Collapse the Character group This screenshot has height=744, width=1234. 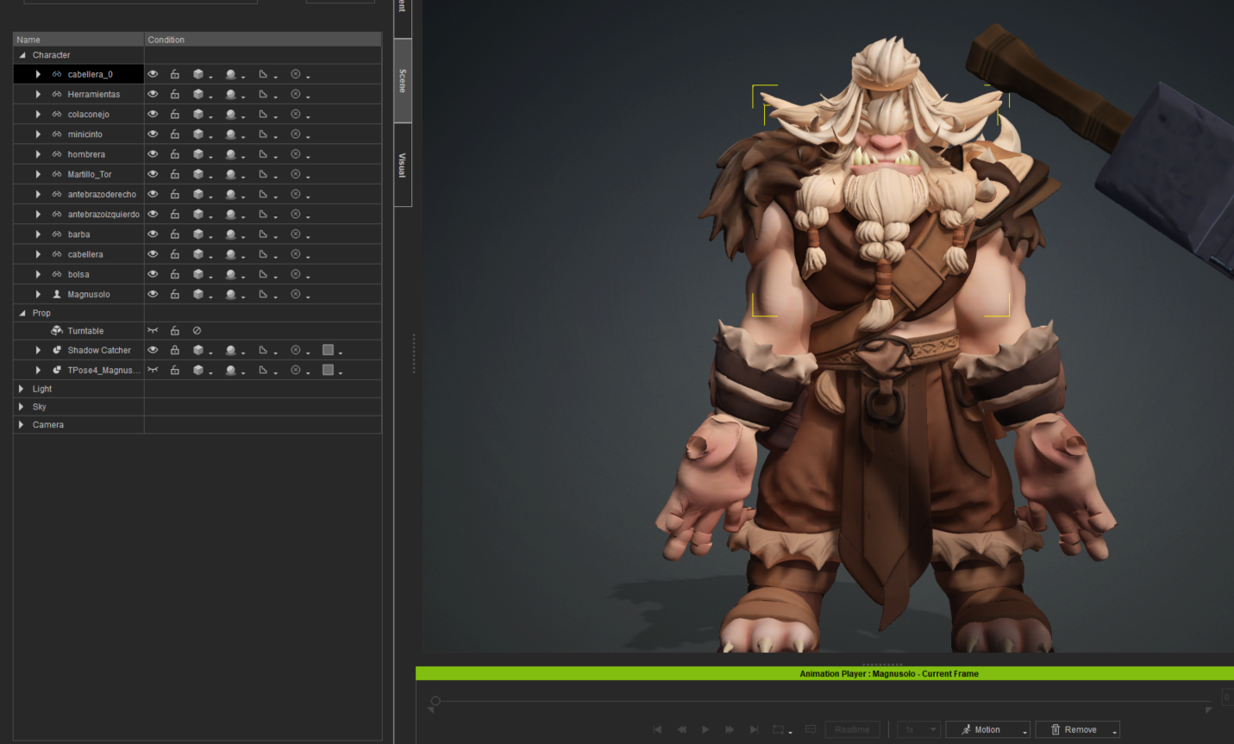tap(22, 55)
